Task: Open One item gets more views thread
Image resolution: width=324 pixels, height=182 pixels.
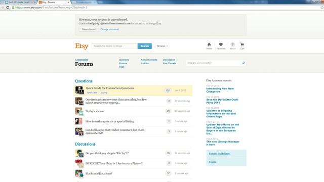Action: [x=116, y=101]
